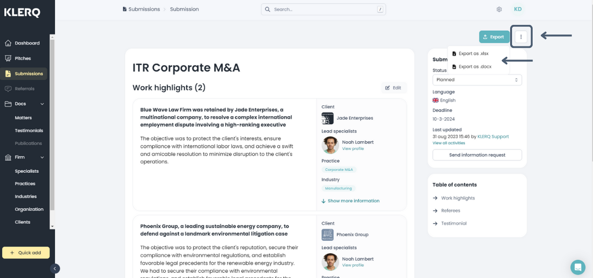Click the .docx file icon
593x278 pixels.
point(454,67)
